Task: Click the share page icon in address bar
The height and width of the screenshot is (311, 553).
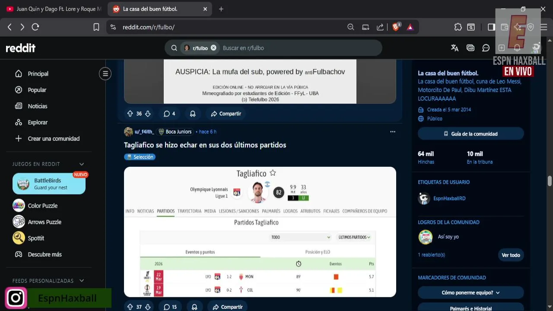Action: pyautogui.click(x=380, y=27)
